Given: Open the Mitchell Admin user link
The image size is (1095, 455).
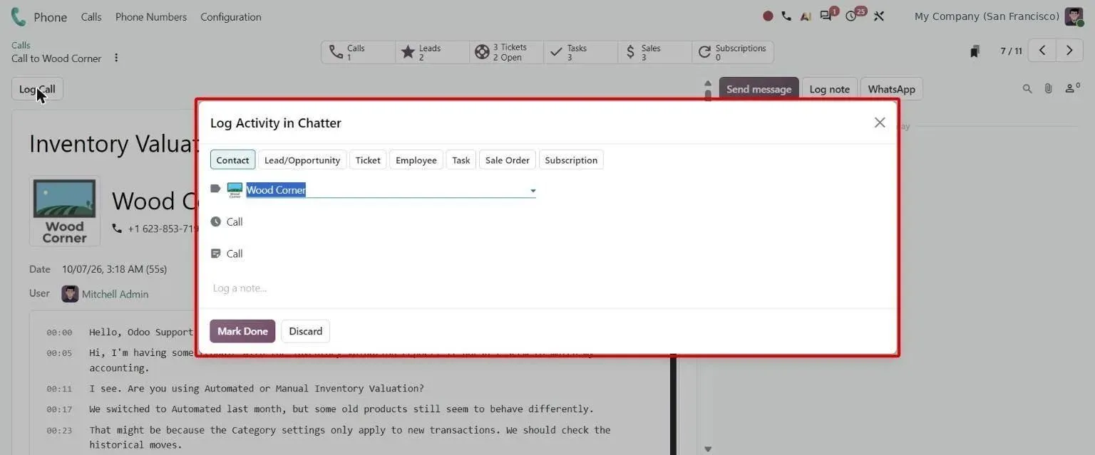Looking at the screenshot, I should point(115,294).
